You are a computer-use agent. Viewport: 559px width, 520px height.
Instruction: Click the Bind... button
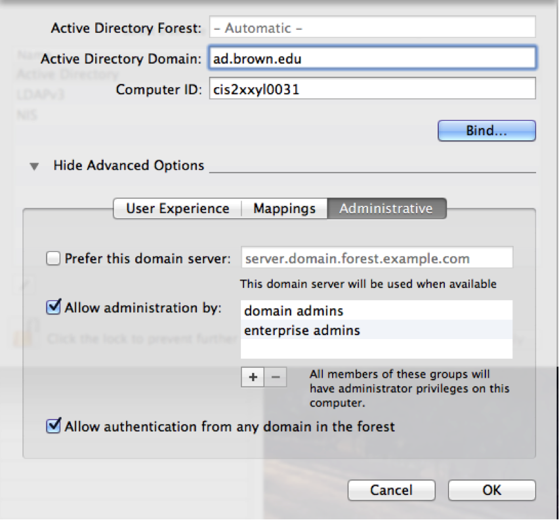pyautogui.click(x=487, y=130)
